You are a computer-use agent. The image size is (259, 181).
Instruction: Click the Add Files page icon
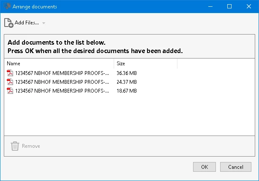point(9,23)
